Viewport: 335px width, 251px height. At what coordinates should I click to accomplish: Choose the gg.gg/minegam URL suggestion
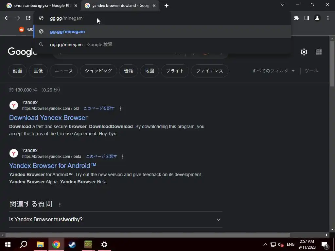pyautogui.click(x=162, y=32)
